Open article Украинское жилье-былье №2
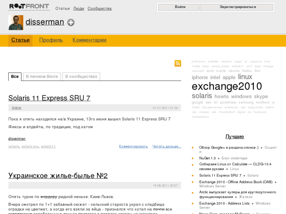This screenshot has height=214, width=286. (58, 176)
